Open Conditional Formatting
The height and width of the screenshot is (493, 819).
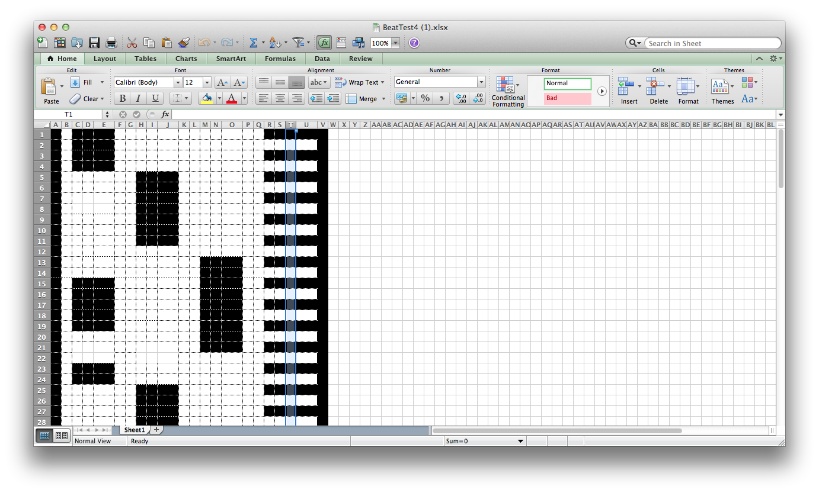[507, 90]
